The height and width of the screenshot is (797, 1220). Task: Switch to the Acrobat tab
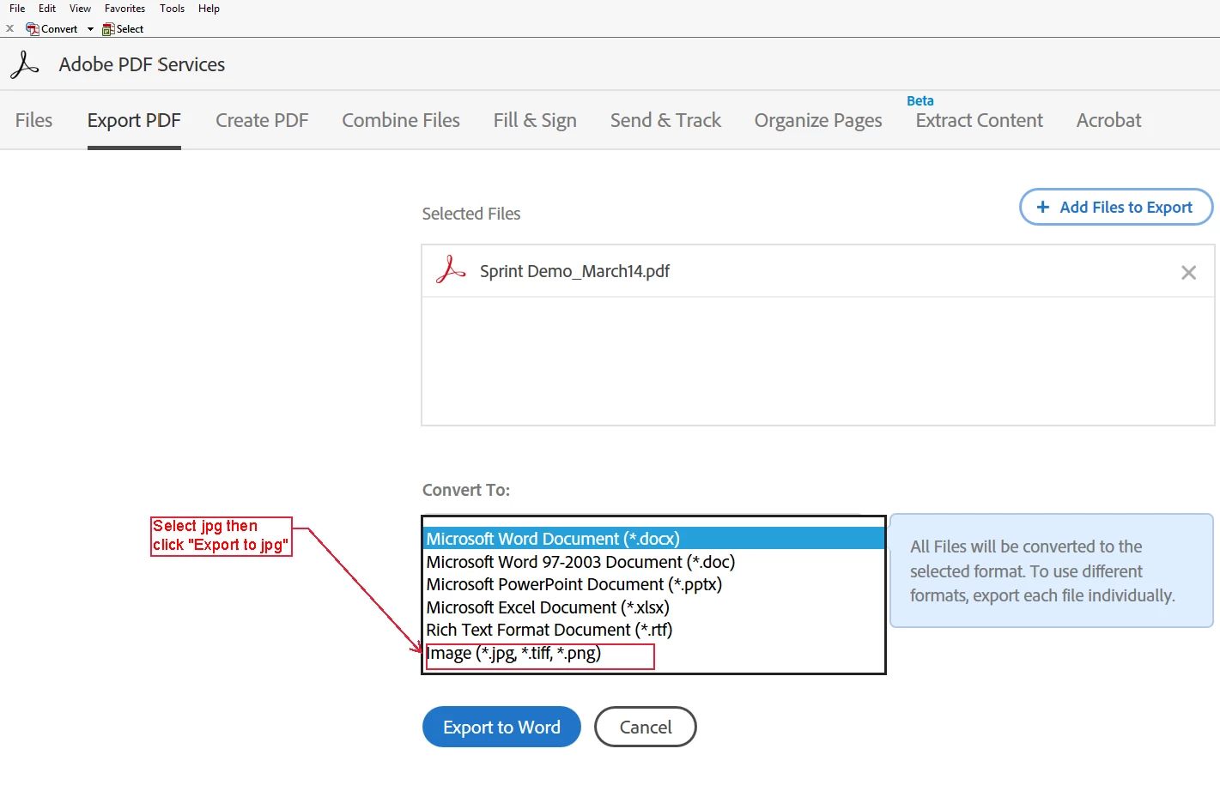point(1108,120)
